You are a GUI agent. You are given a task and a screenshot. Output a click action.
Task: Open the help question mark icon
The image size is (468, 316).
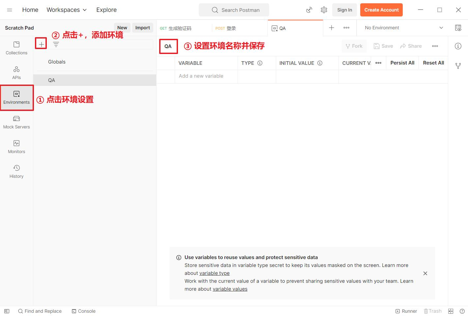pyautogui.click(x=462, y=311)
